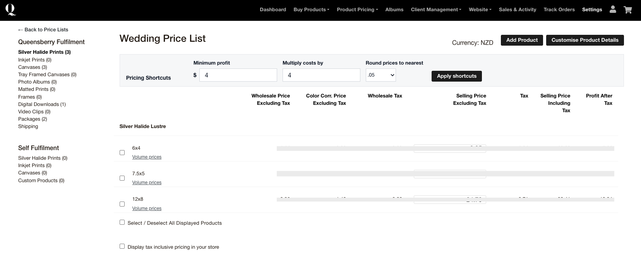
Task: Open the user account icon
Action: (x=613, y=10)
